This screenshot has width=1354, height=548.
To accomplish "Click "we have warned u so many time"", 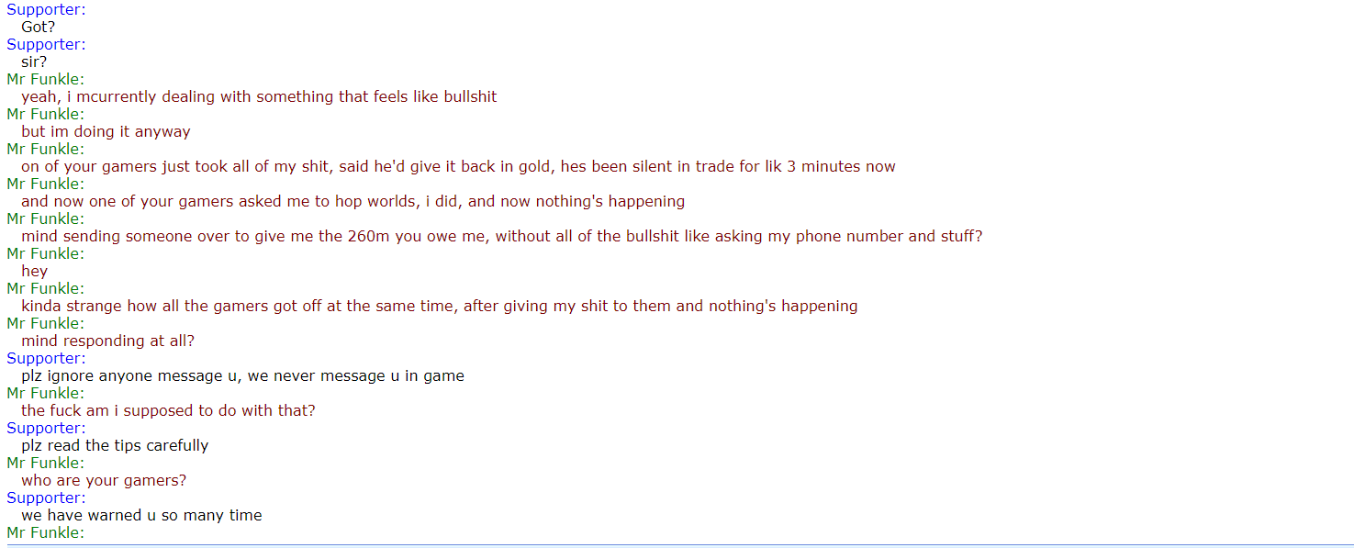I will click(x=141, y=515).
